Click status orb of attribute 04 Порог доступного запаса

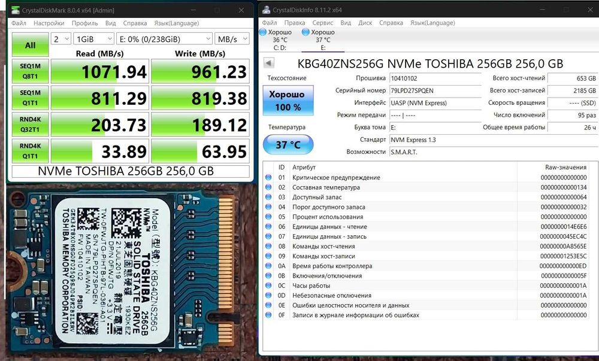click(x=268, y=207)
